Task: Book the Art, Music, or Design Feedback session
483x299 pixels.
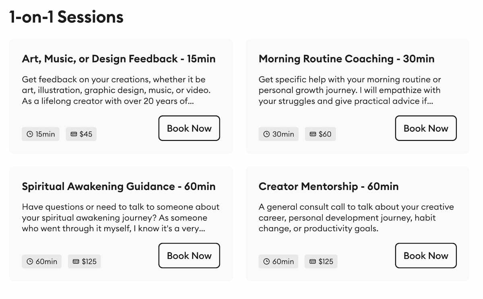Action: (189, 128)
